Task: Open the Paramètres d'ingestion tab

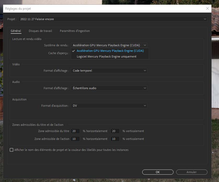Action: point(75,31)
